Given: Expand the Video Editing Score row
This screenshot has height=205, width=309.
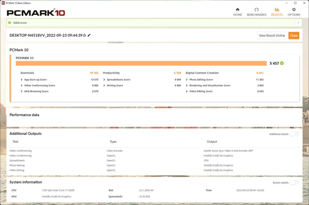Looking at the screenshot, I should [186, 91].
